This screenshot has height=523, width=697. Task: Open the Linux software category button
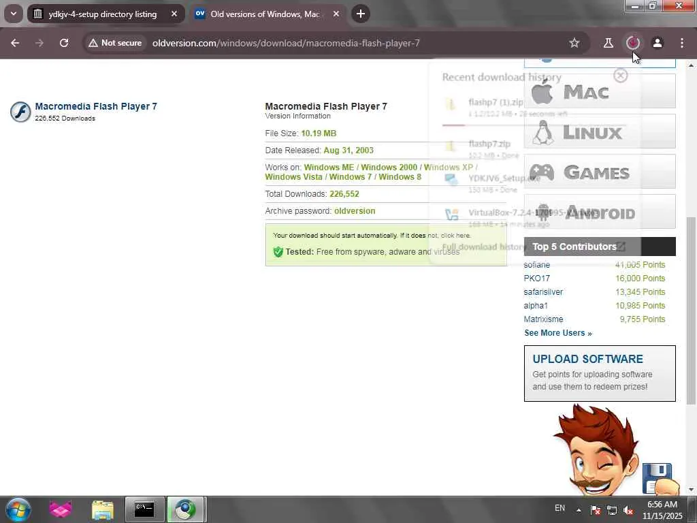[x=600, y=131]
